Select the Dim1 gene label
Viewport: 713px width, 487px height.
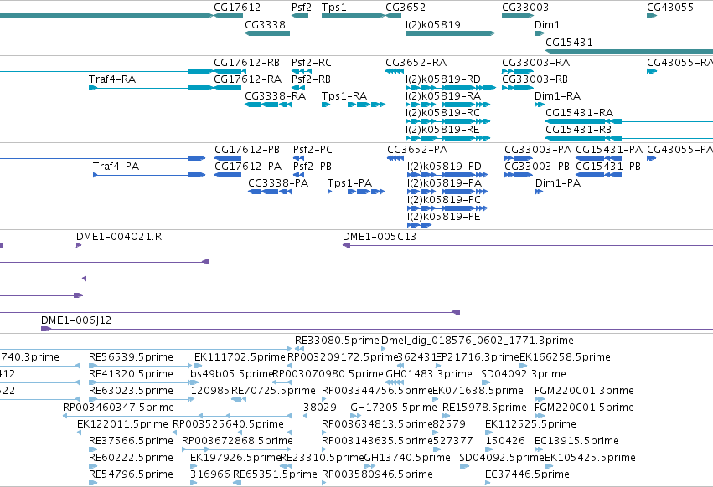547,25
